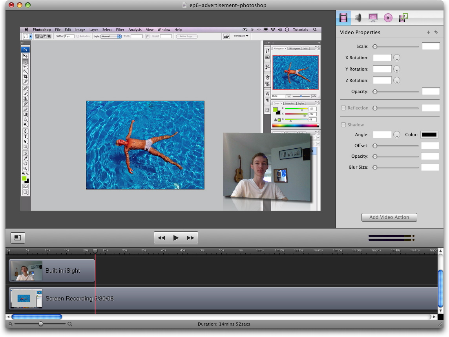The height and width of the screenshot is (337, 449).
Task: Click the plus icon beside Video Properties
Action: click(429, 32)
